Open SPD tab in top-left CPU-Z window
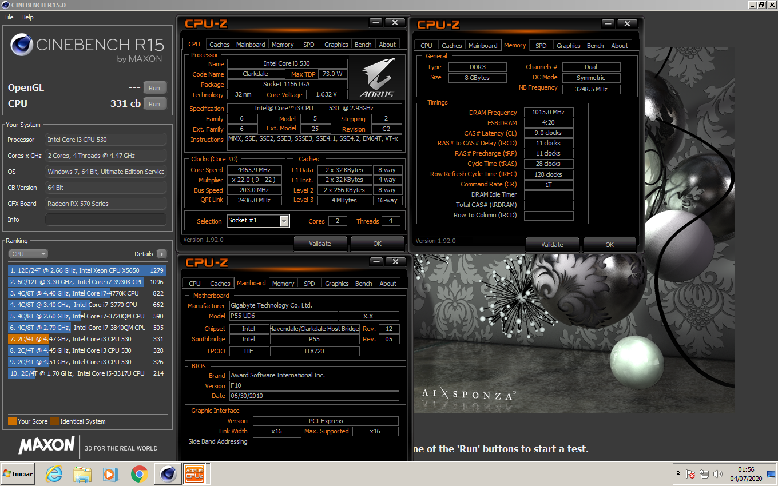 309,45
